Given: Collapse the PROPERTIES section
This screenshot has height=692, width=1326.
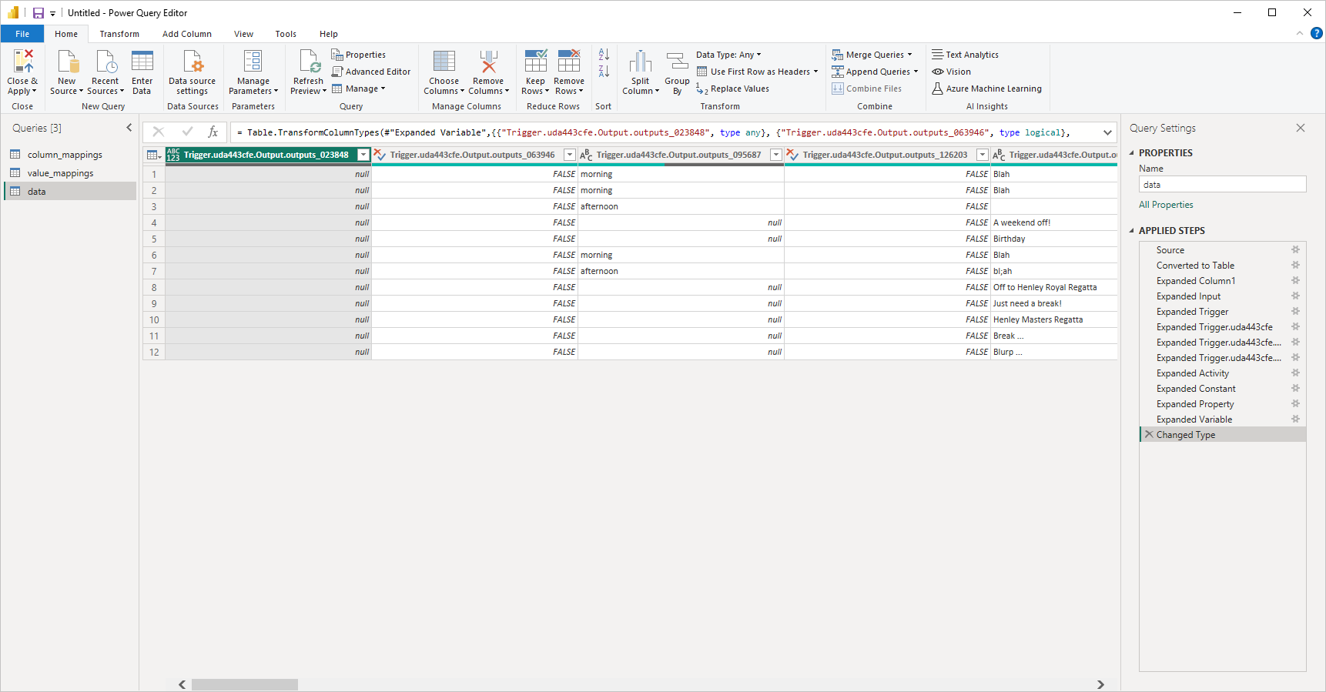Looking at the screenshot, I should click(x=1132, y=153).
